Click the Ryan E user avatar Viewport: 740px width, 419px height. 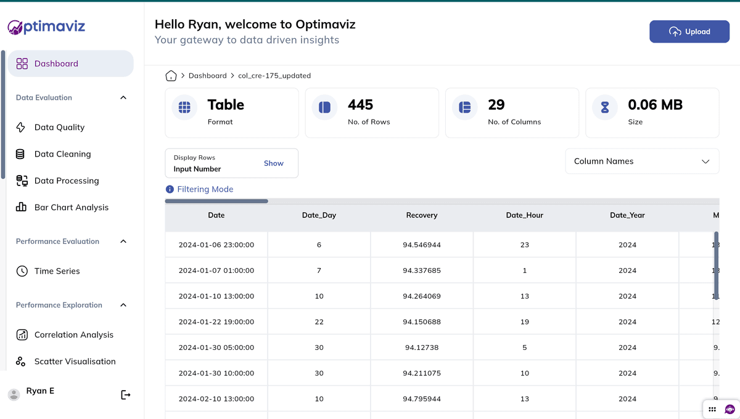13,394
